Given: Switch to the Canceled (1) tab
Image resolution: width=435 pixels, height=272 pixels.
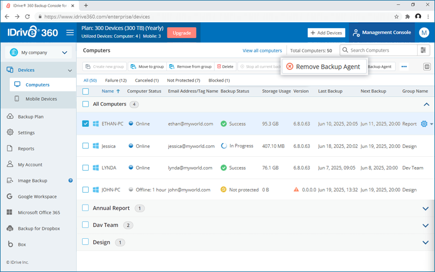Looking at the screenshot, I should pyautogui.click(x=147, y=80).
